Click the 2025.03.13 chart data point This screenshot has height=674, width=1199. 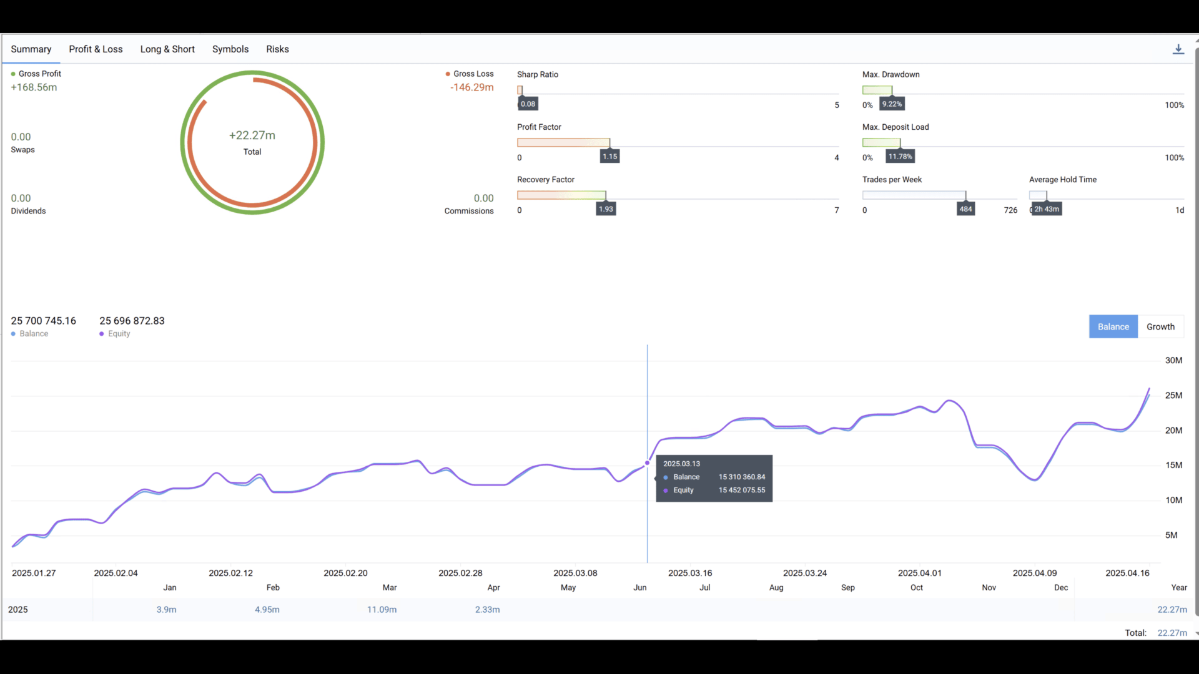point(647,463)
